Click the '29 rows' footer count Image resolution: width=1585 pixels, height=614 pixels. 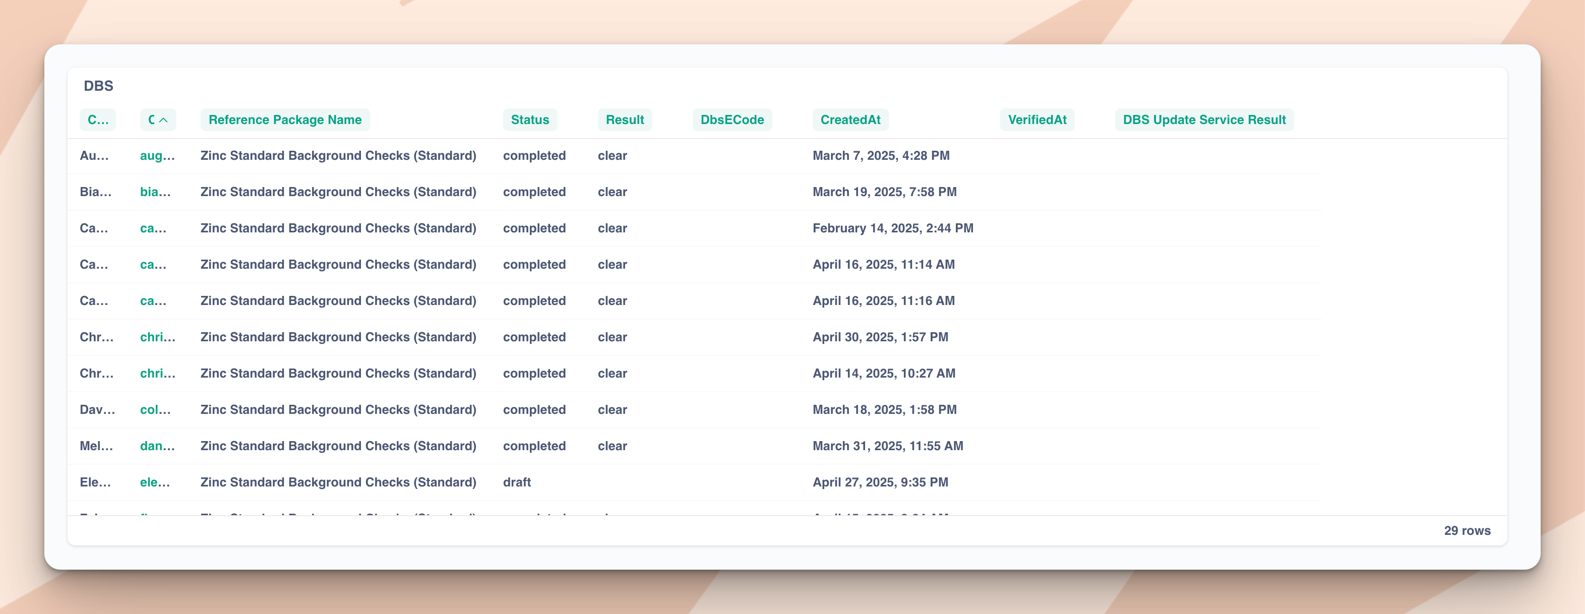[x=1466, y=530]
